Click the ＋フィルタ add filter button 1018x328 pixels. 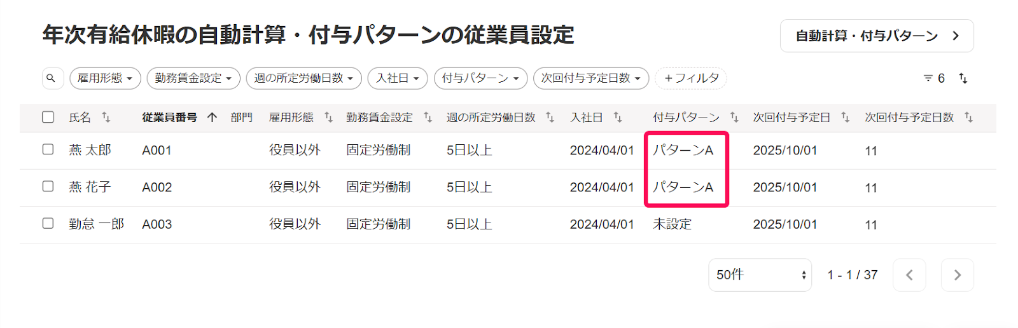click(x=691, y=78)
